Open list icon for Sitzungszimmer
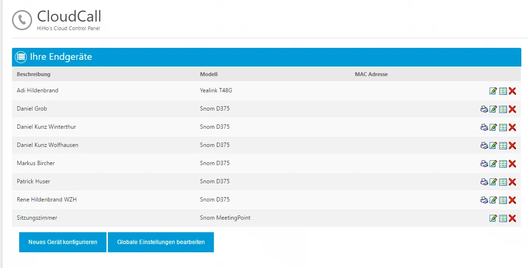 coord(503,218)
